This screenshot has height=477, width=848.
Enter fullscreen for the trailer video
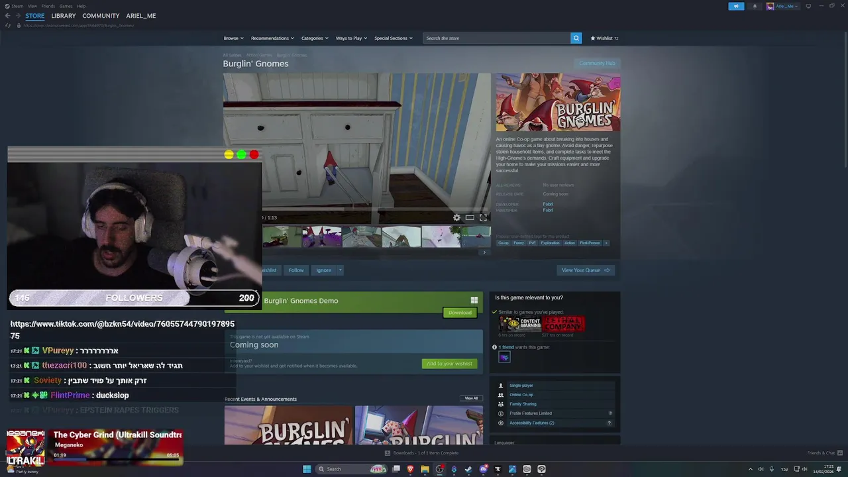[x=483, y=217]
